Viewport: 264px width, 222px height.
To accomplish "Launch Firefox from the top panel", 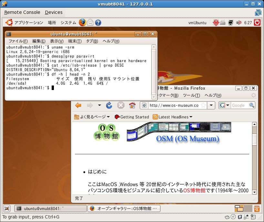I will [83, 22].
